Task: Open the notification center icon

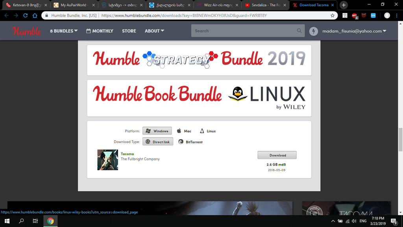Action: (x=394, y=221)
